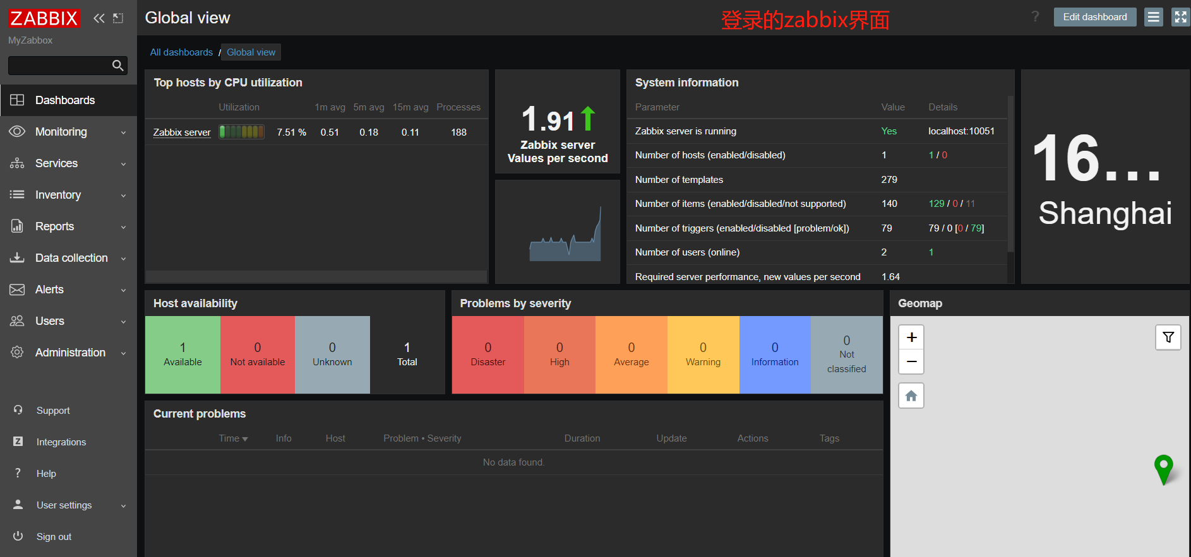Open the Data collection menu item
Screen dimensions: 1191x557
[x=68, y=258]
